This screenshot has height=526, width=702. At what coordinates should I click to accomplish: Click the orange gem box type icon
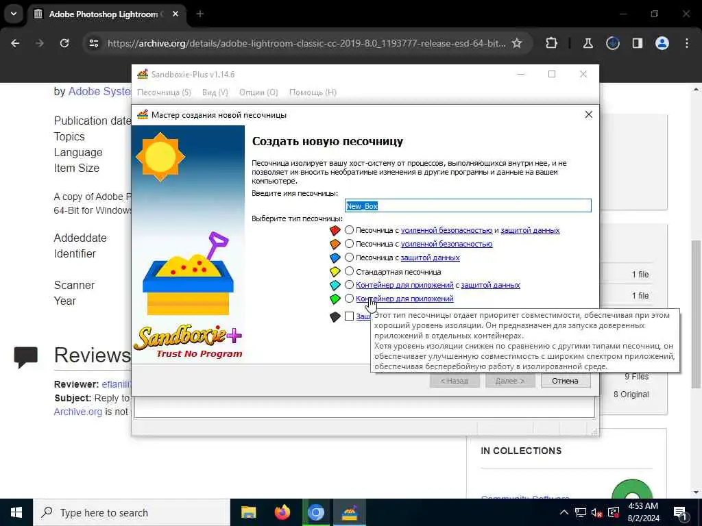click(335, 245)
